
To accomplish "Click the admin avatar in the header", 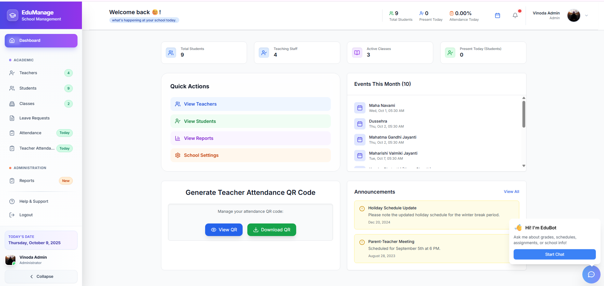I will 573,15.
